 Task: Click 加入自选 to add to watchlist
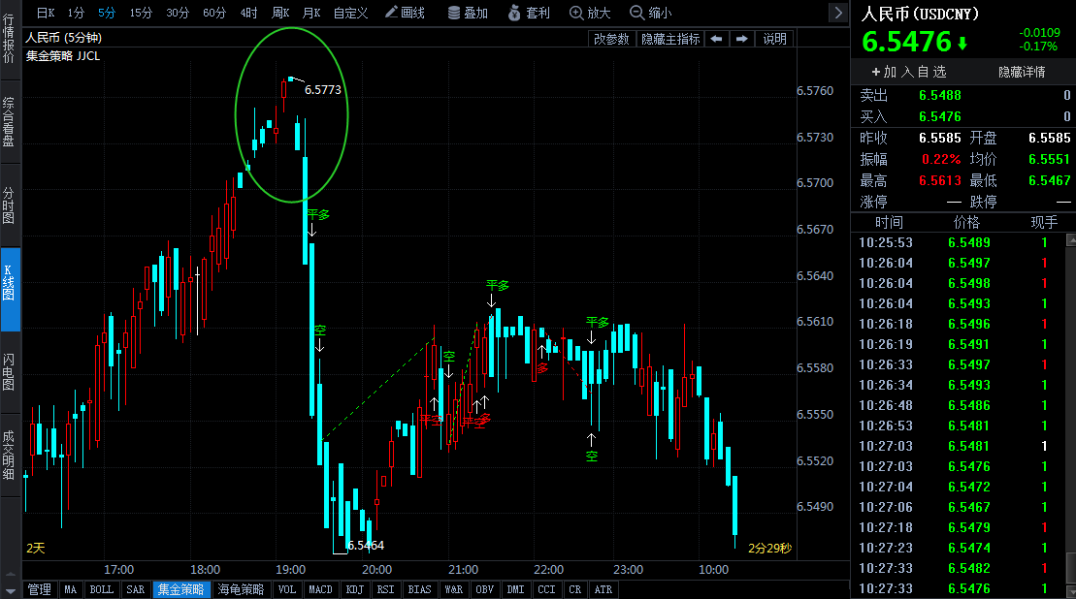click(908, 72)
